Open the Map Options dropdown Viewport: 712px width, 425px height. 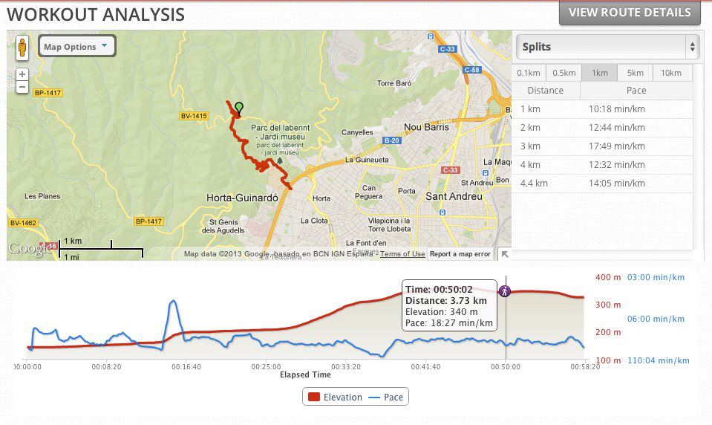(x=76, y=47)
